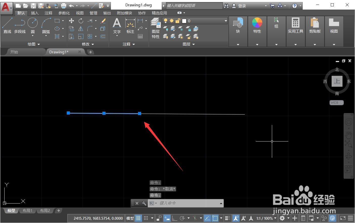Expand the 图层 (Layers) panel
Screen dimensions: 355x223
pyautogui.click(x=189, y=44)
